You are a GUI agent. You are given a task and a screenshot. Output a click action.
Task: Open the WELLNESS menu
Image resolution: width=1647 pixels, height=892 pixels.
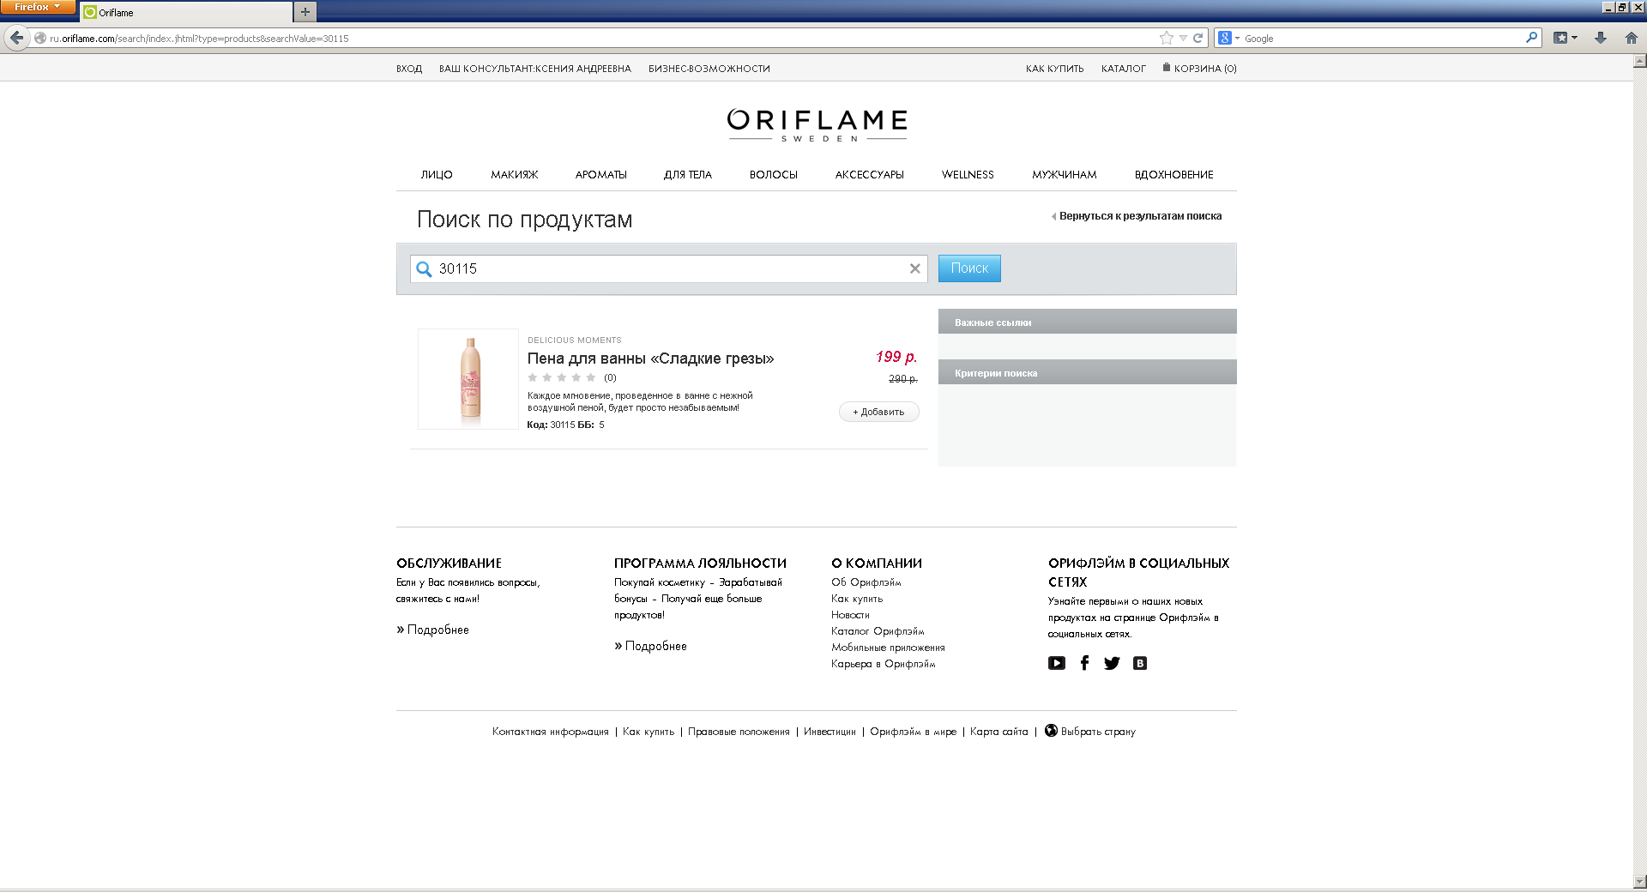pyautogui.click(x=968, y=174)
